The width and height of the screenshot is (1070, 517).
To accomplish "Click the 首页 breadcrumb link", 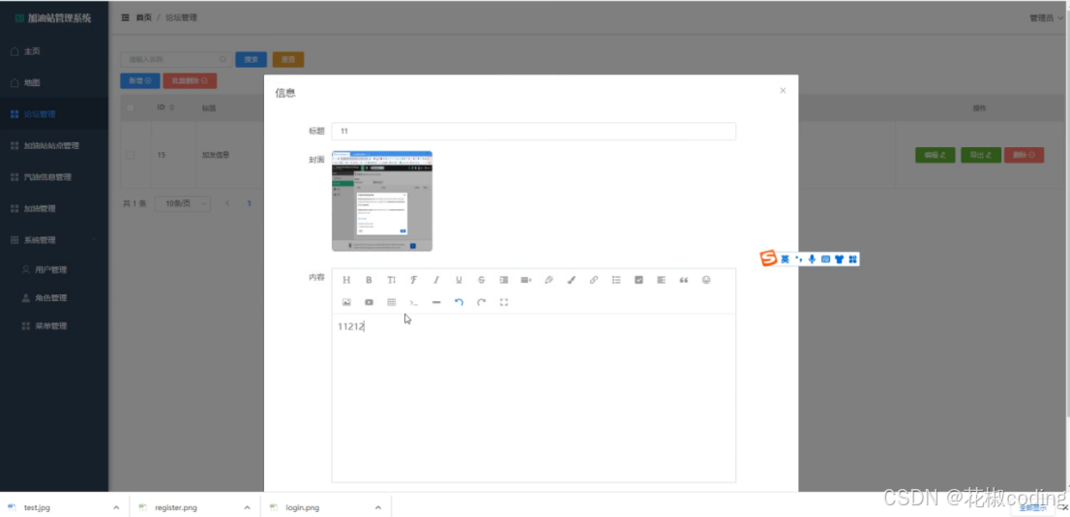I will tap(143, 17).
